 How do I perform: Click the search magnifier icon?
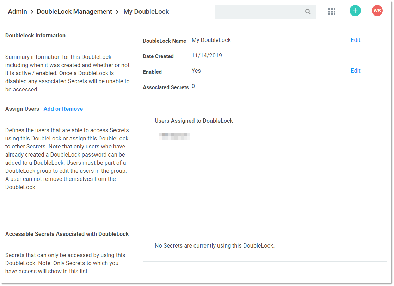point(308,12)
